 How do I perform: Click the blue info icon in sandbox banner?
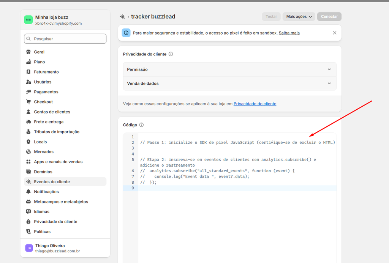[x=126, y=33]
